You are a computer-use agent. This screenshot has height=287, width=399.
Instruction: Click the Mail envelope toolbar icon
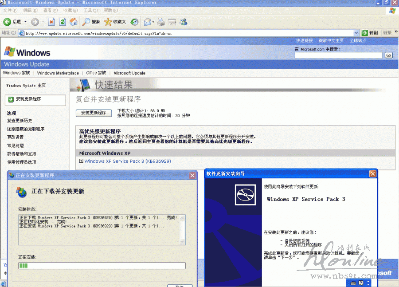148,22
